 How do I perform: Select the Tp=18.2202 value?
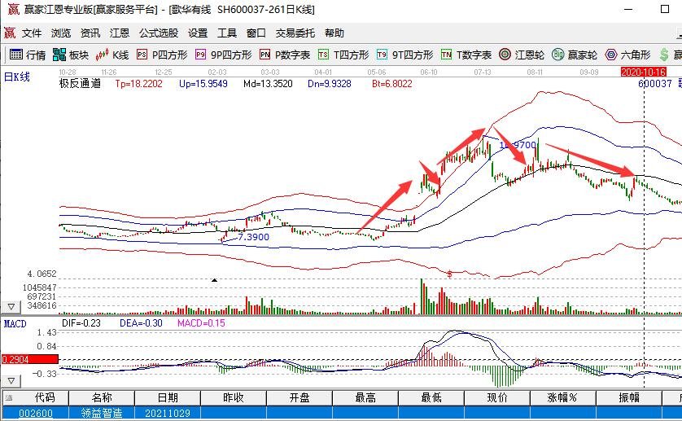point(138,84)
